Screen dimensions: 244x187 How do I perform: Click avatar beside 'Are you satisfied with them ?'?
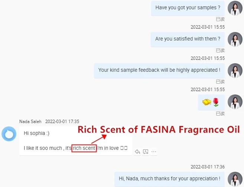[235, 39]
